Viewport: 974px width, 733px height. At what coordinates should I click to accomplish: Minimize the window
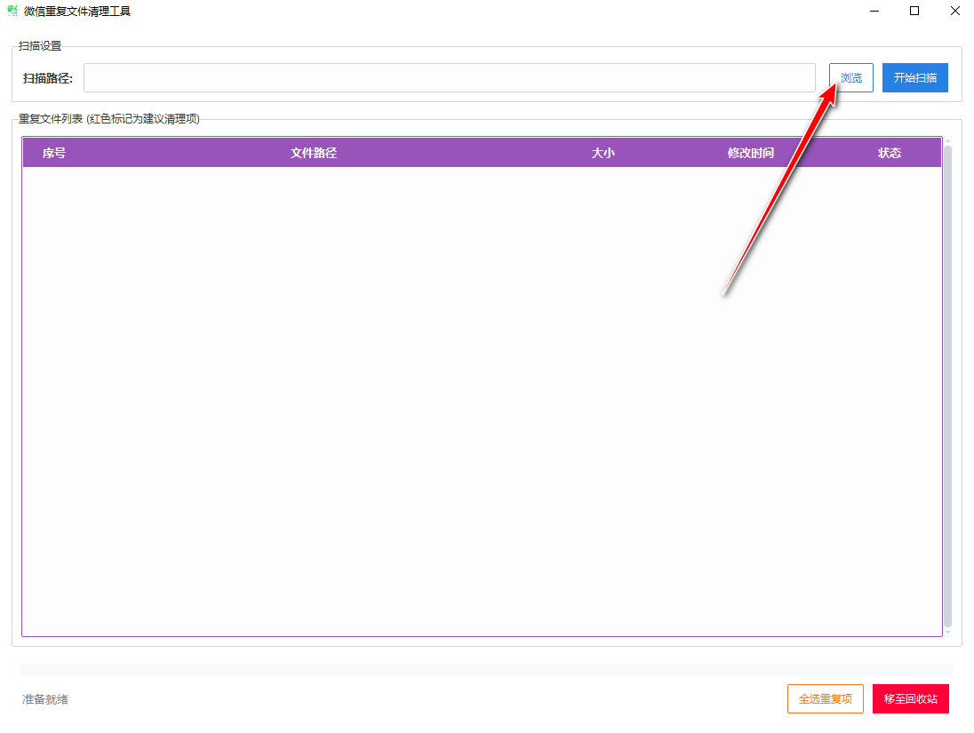pyautogui.click(x=874, y=11)
